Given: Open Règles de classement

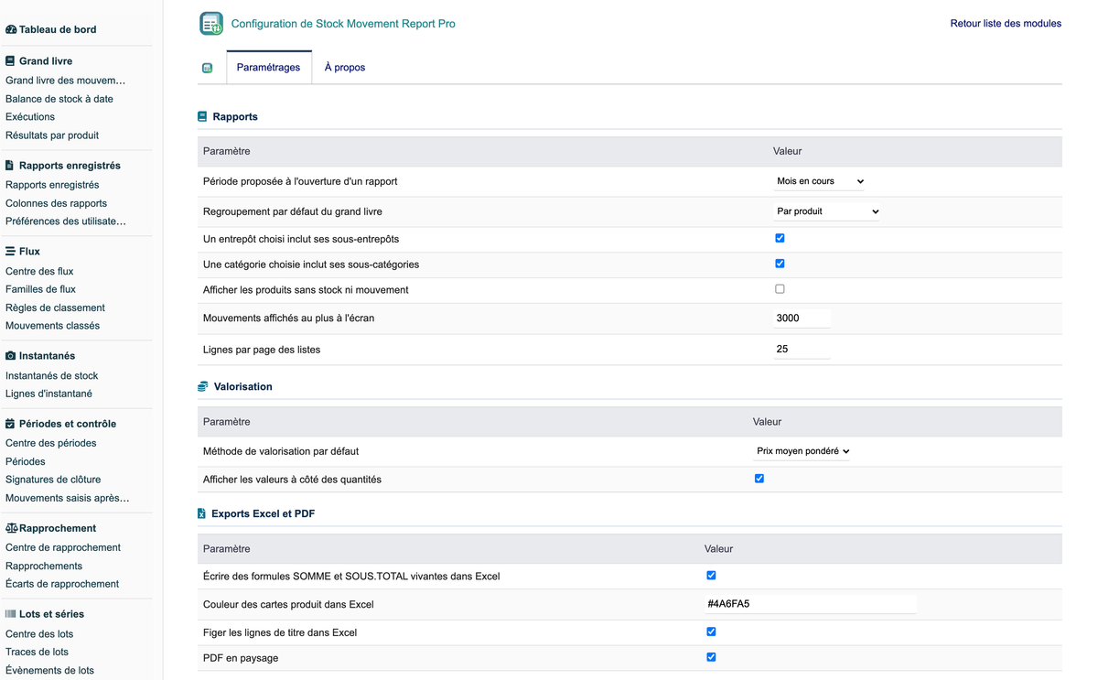Looking at the screenshot, I should (x=55, y=308).
